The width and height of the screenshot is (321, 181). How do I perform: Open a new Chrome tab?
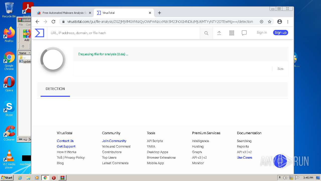[159, 13]
